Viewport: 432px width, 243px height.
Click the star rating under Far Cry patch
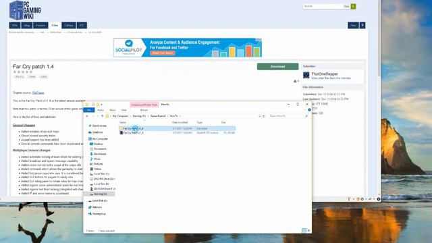point(23,72)
